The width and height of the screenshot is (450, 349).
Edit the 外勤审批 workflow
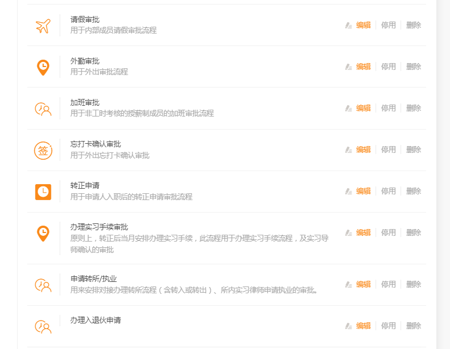coord(364,67)
